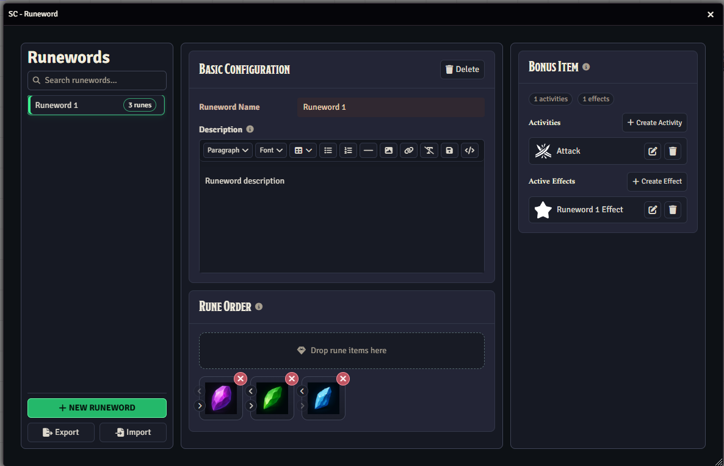The image size is (724, 466).
Task: Open the Paragraph format dropdown
Action: (228, 151)
